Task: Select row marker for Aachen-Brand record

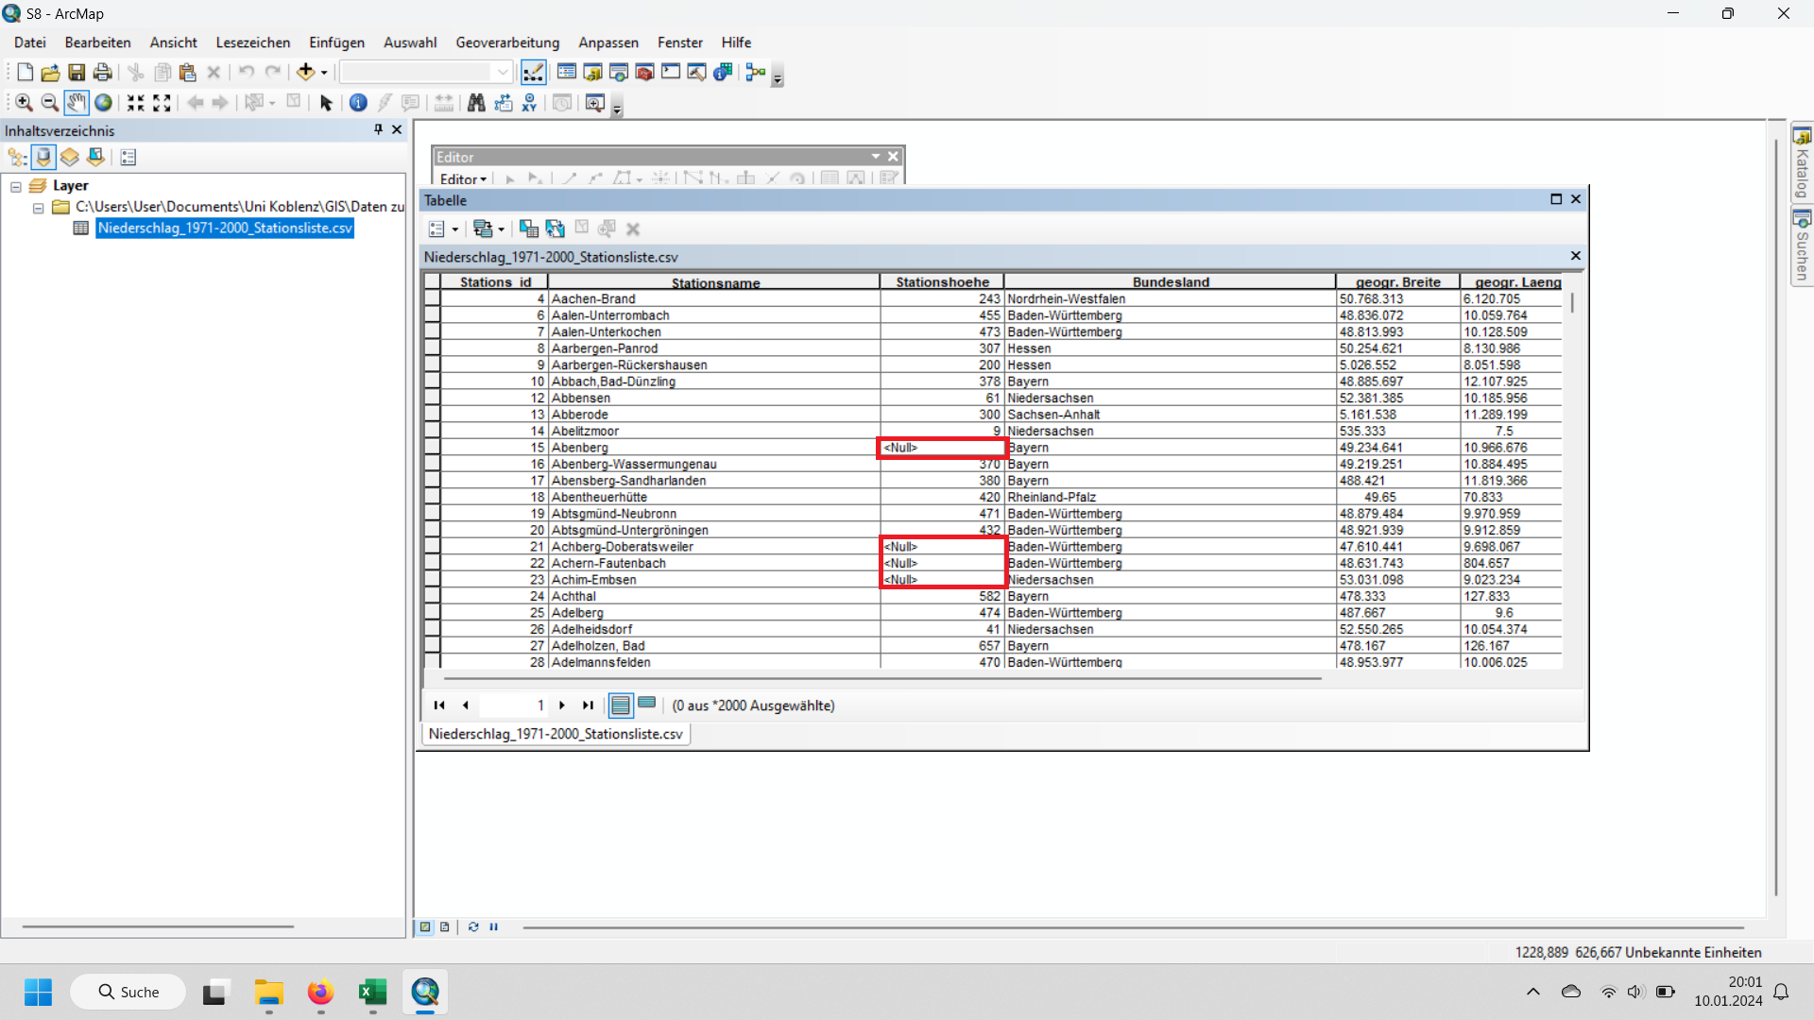Action: [432, 298]
